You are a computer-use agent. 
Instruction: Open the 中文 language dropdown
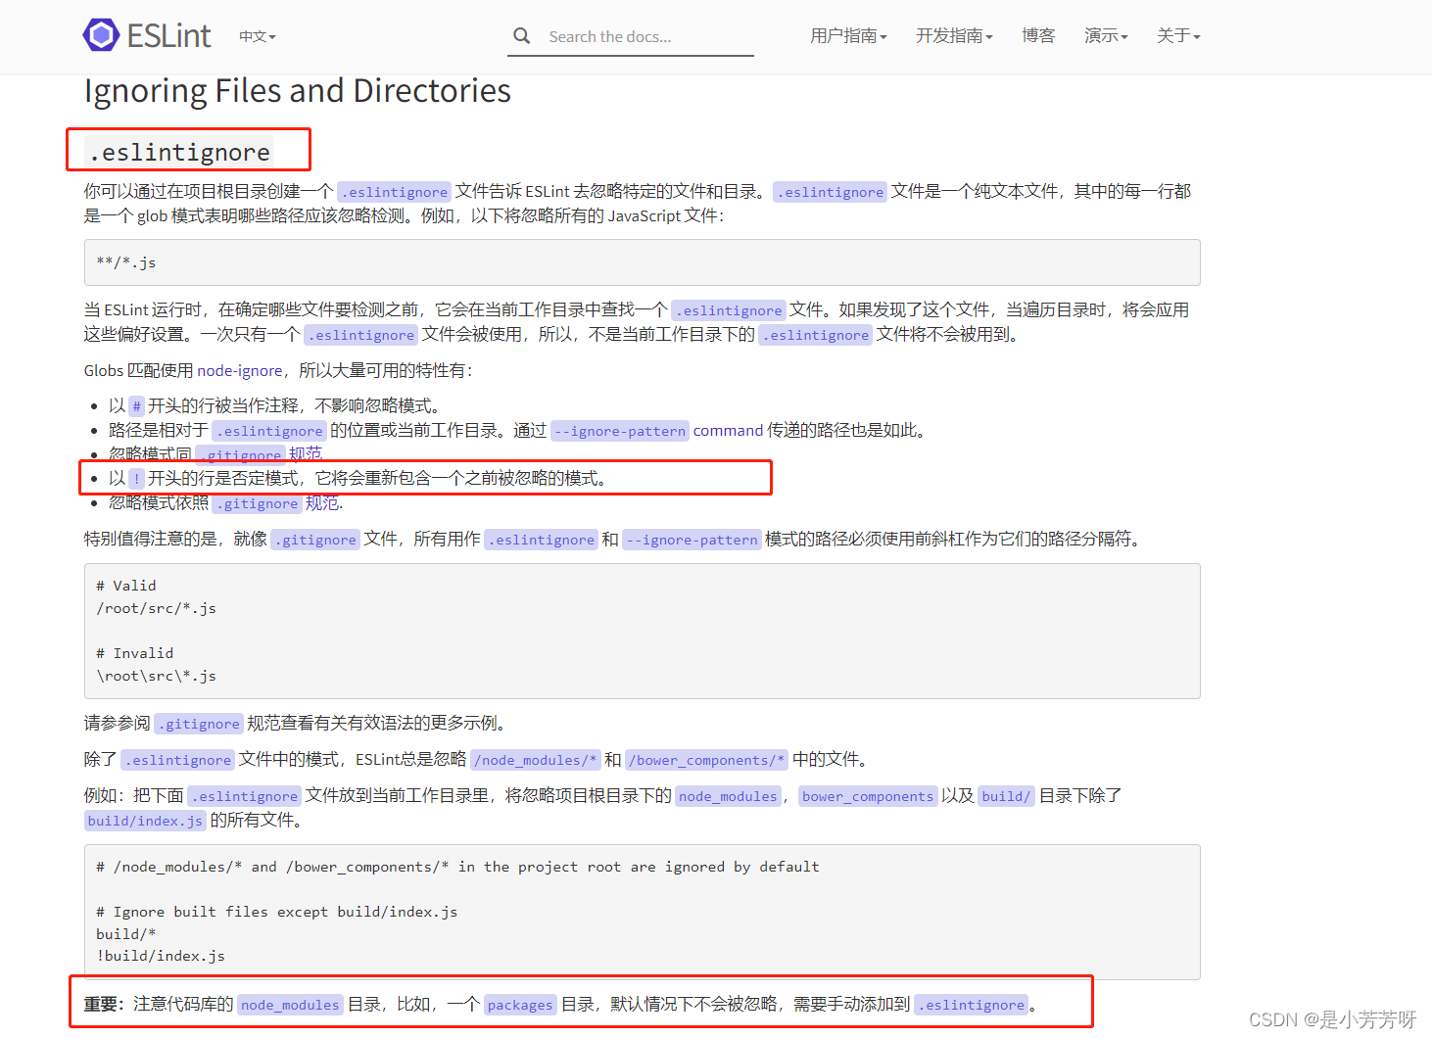[256, 36]
